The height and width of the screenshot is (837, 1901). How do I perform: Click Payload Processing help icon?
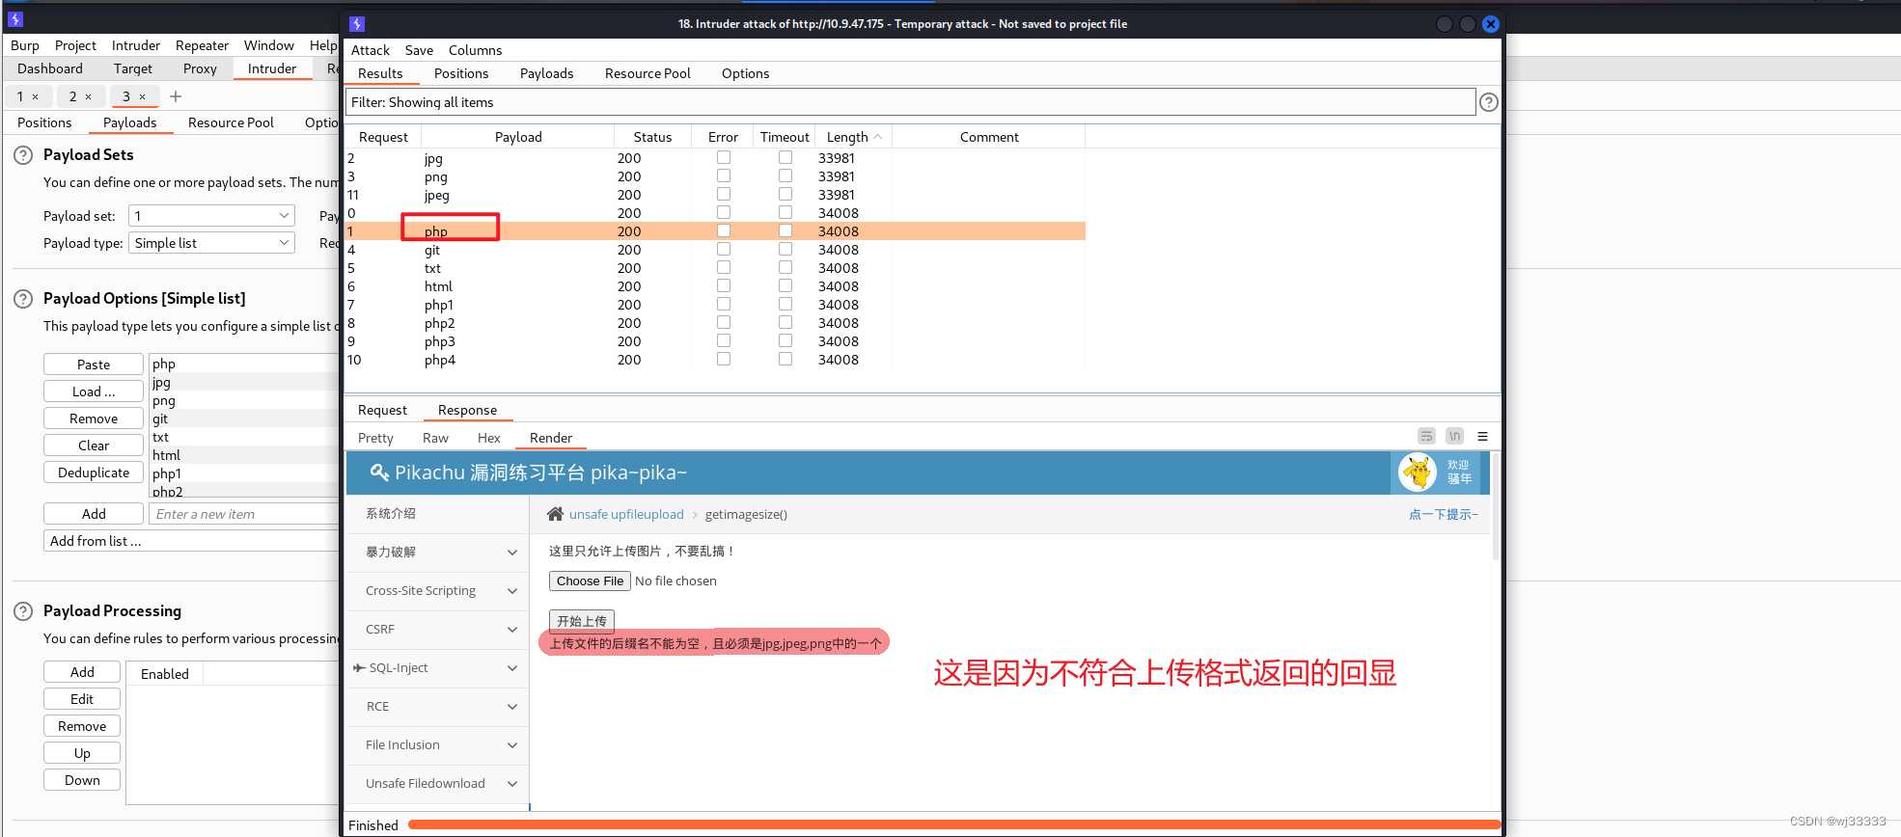(x=23, y=611)
